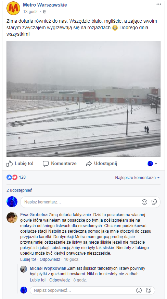Screen dimensions: 167x299
Task: Toggle Lubię to! on Michał Wojtkowiak's reply
Action: pos(38,280)
